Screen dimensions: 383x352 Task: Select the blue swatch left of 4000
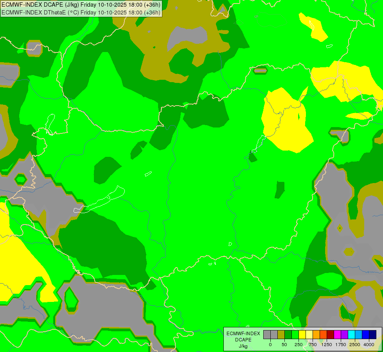(x=365, y=334)
